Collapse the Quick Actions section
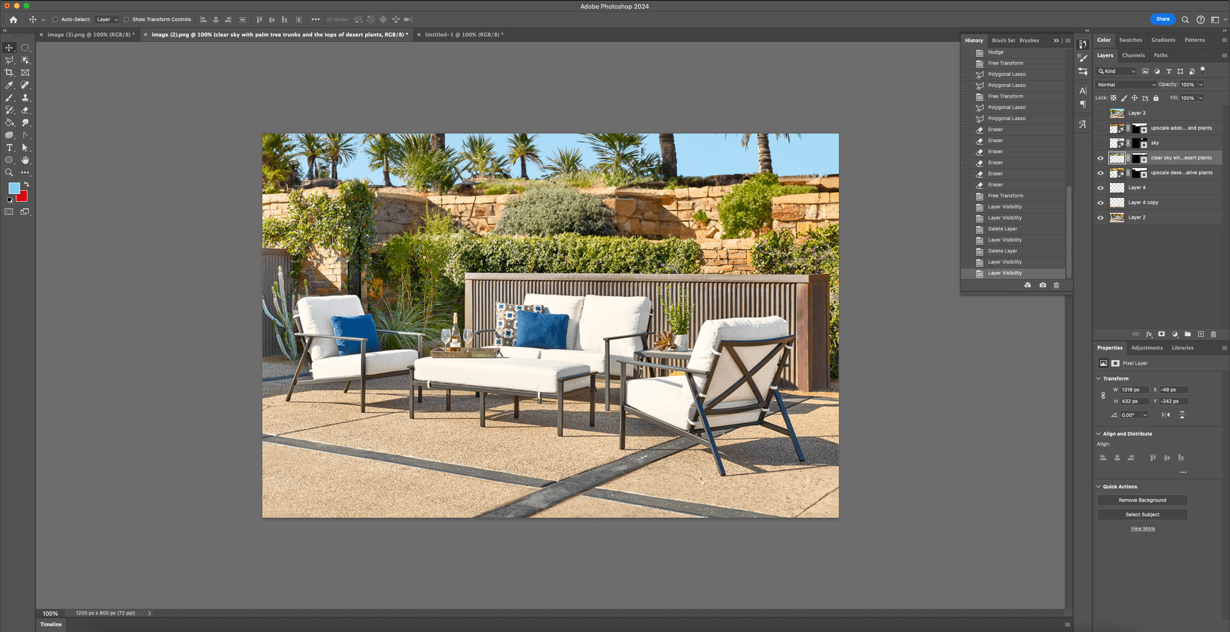1230x632 pixels. point(1098,486)
